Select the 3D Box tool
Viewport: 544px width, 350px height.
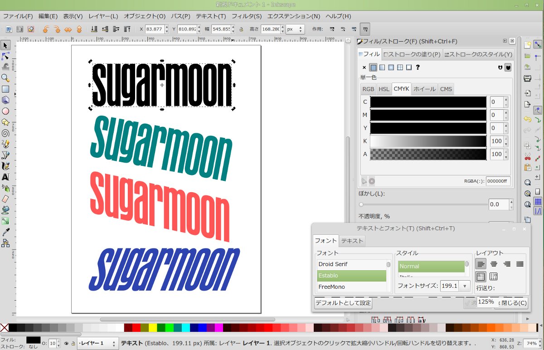[5, 100]
